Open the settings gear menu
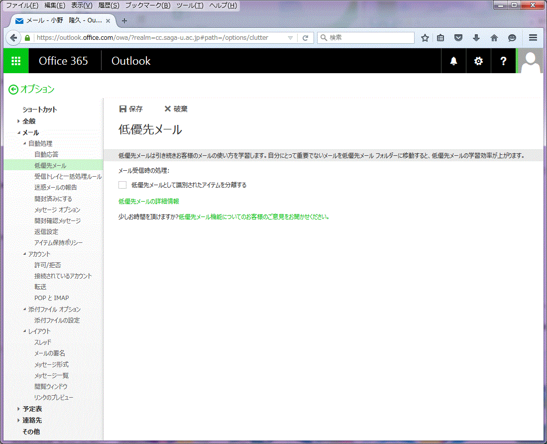Viewport: 547px width, 444px height. [x=478, y=61]
